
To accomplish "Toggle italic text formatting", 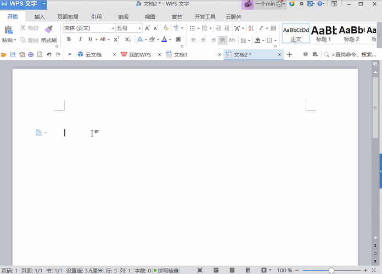I will point(80,39).
